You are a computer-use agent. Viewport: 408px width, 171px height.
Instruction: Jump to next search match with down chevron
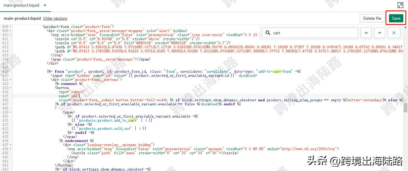[x=366, y=33]
